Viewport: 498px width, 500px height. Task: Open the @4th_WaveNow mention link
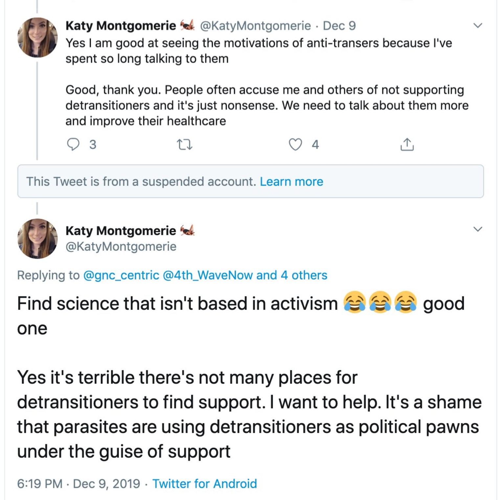208,275
